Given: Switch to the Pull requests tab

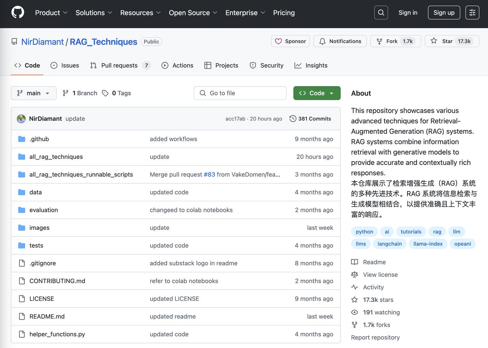Looking at the screenshot, I should pyautogui.click(x=120, y=65).
